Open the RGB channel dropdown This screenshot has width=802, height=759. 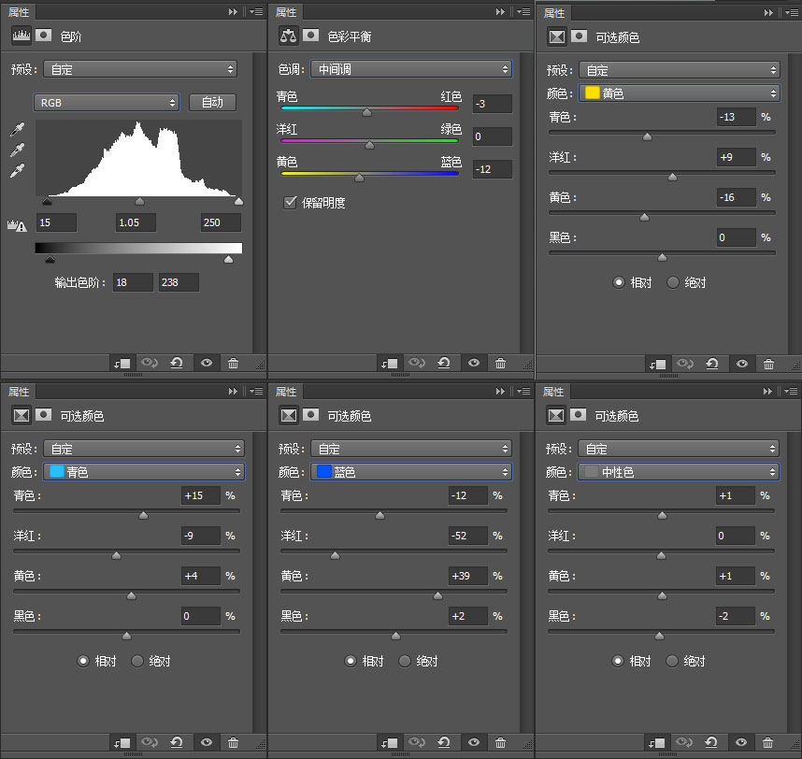click(x=107, y=102)
